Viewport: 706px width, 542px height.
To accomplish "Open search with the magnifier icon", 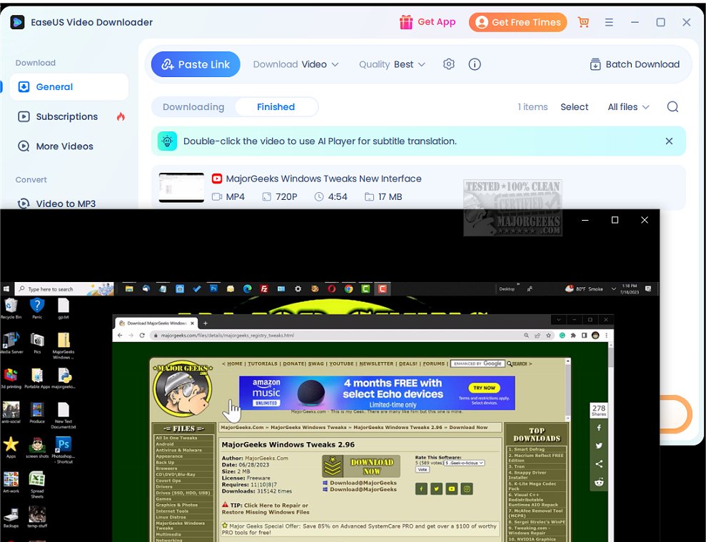I will 672,107.
